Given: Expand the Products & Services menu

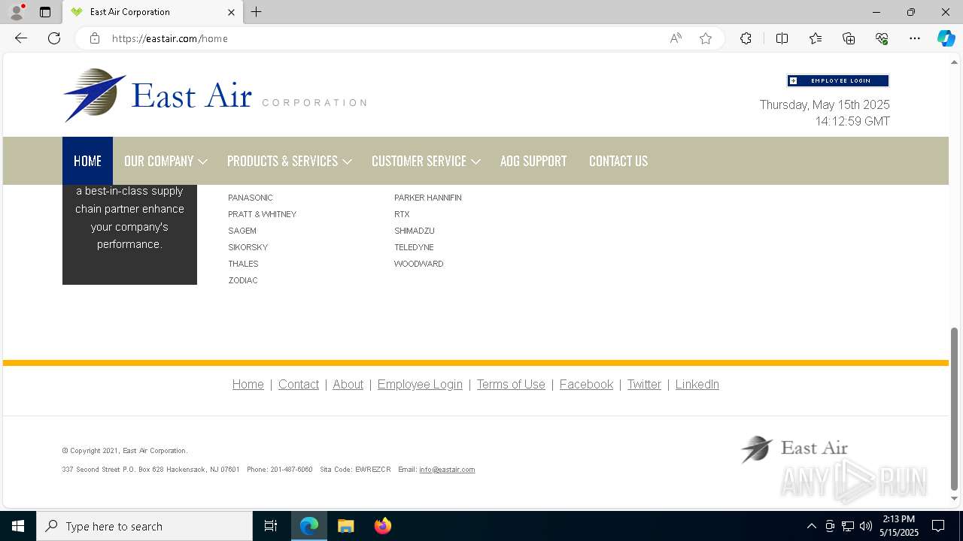Looking at the screenshot, I should [289, 161].
